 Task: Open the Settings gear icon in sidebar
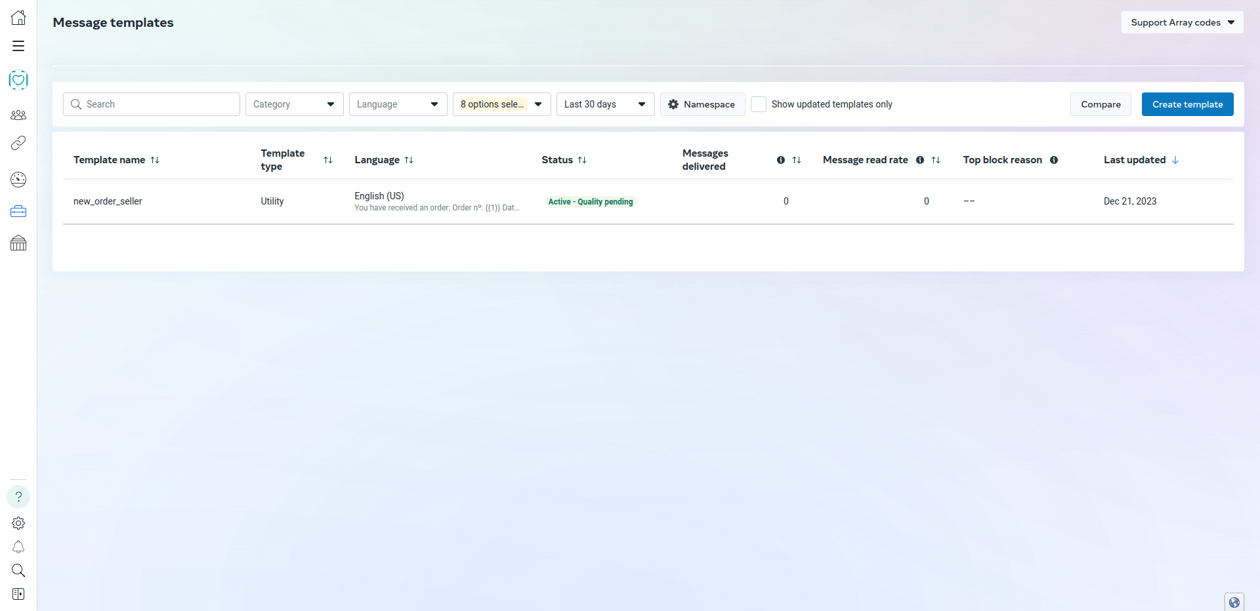pyautogui.click(x=18, y=523)
